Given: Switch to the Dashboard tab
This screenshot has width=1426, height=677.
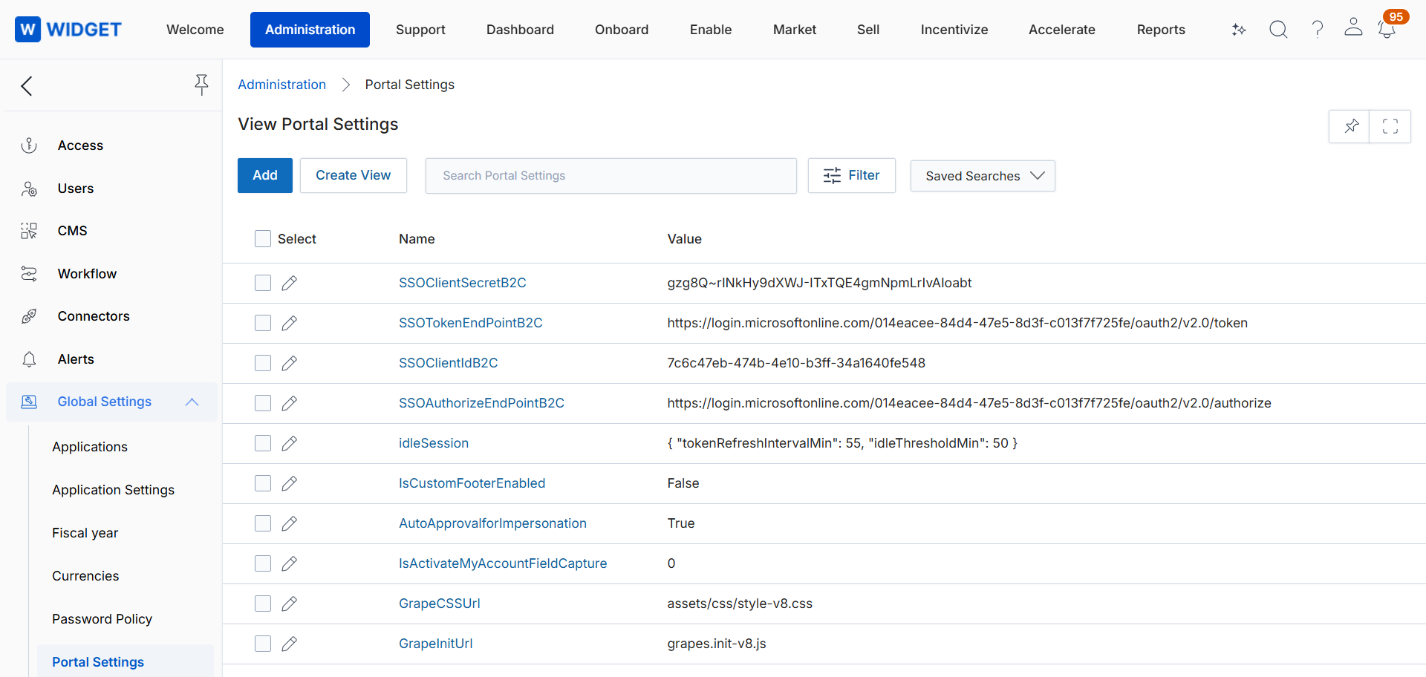Looking at the screenshot, I should tap(520, 30).
